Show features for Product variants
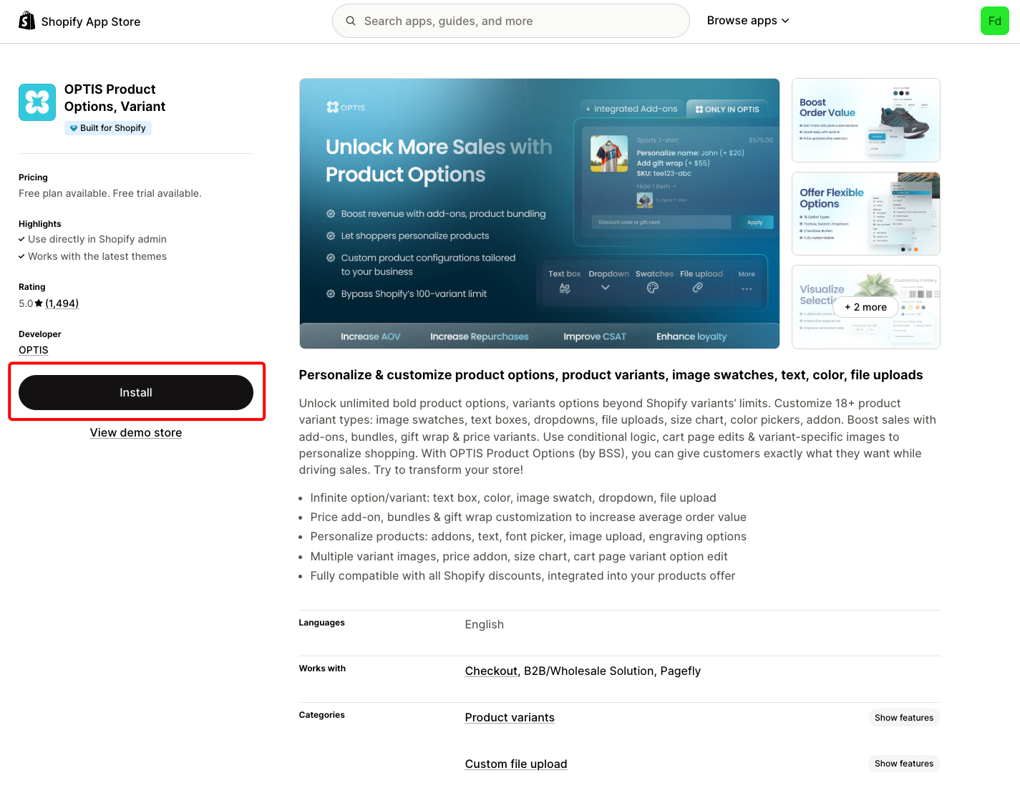 [904, 718]
